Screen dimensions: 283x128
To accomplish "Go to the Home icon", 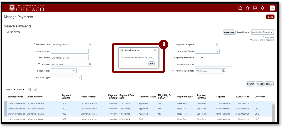I will (240, 8).
